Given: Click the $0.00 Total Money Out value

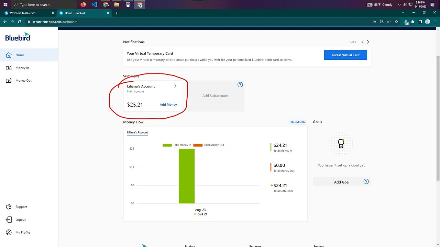Looking at the screenshot, I should pyautogui.click(x=279, y=165).
